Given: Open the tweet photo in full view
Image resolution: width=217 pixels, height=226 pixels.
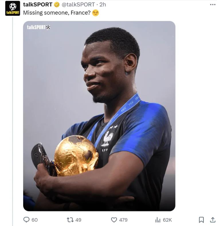Looking at the screenshot, I should (x=99, y=116).
